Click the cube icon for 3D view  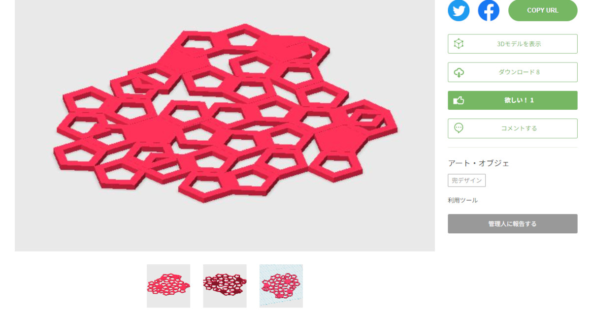pos(459,44)
